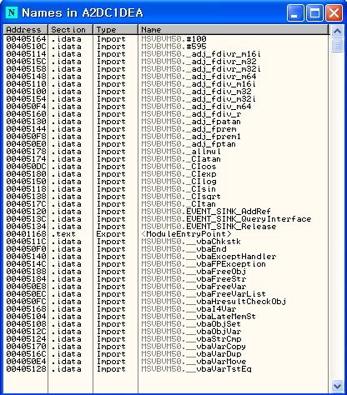Select the _allmul entry

[166, 152]
